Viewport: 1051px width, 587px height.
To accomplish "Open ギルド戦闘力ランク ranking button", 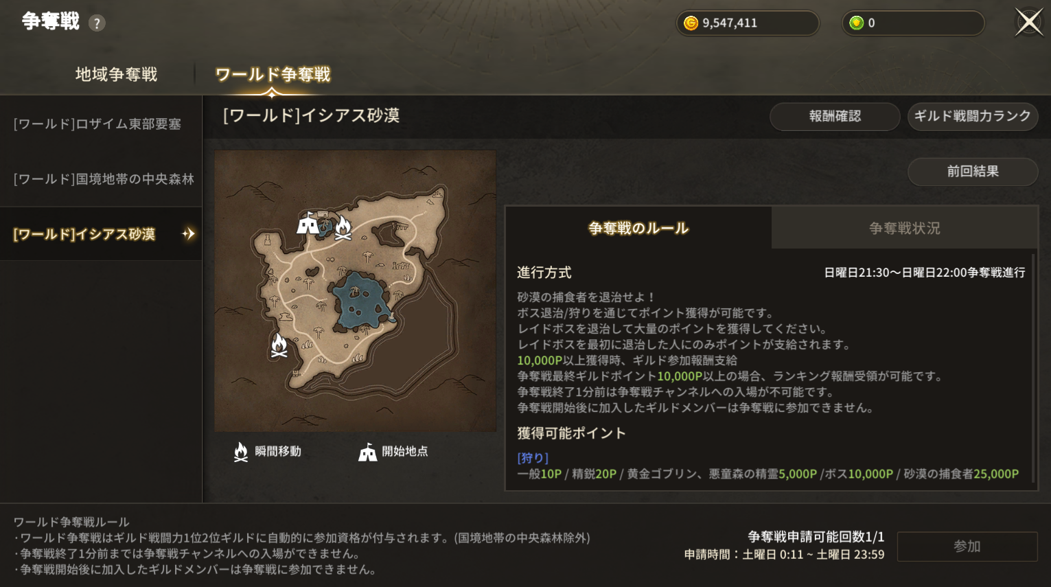I will click(x=972, y=116).
